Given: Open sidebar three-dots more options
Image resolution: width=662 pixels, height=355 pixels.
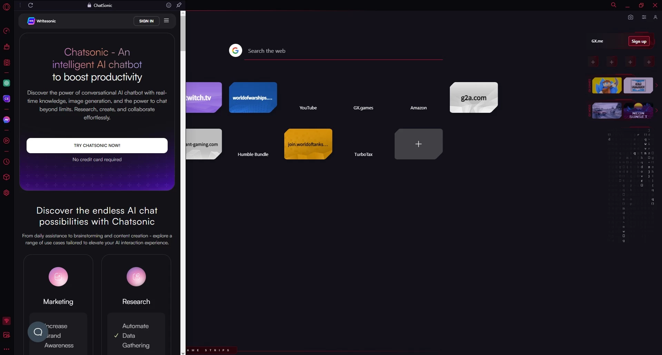Looking at the screenshot, I should [x=6, y=349].
